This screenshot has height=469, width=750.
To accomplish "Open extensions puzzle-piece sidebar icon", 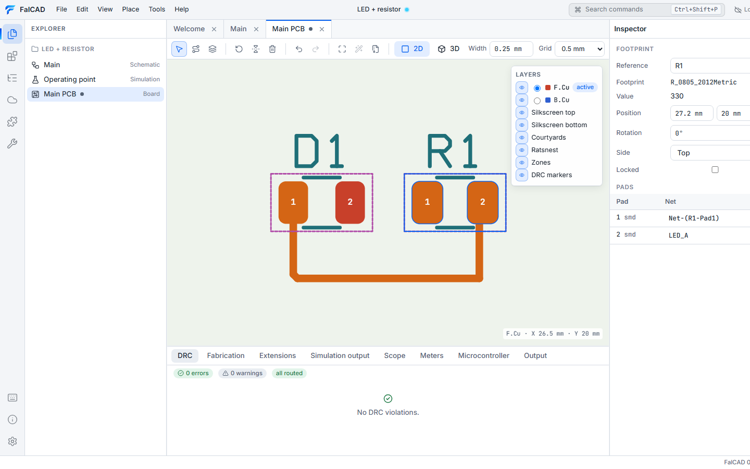I will pyautogui.click(x=12, y=122).
